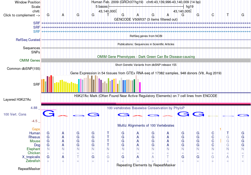This screenshot has height=175, width=251.
Task: Click the RepeatMasker track label
Action: [29, 169]
